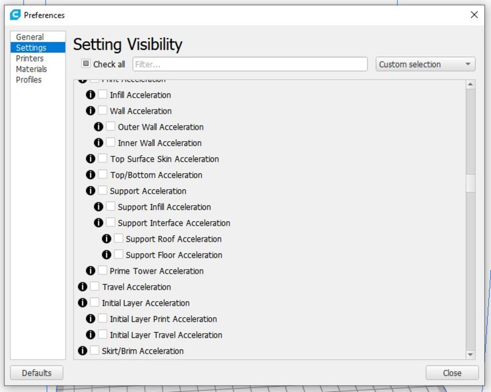Click info icon next to Travel Acceleration

click(82, 287)
